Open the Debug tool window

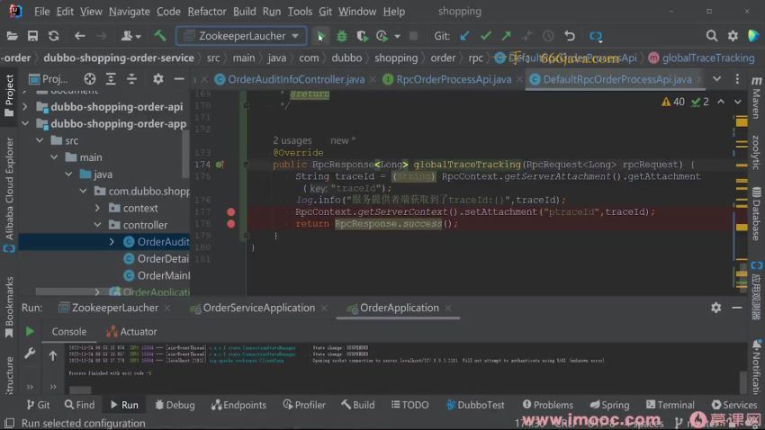click(x=175, y=405)
